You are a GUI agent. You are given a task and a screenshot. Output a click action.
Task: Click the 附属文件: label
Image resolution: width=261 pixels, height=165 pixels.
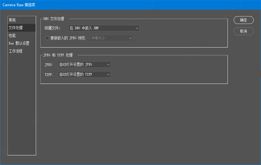53,28
